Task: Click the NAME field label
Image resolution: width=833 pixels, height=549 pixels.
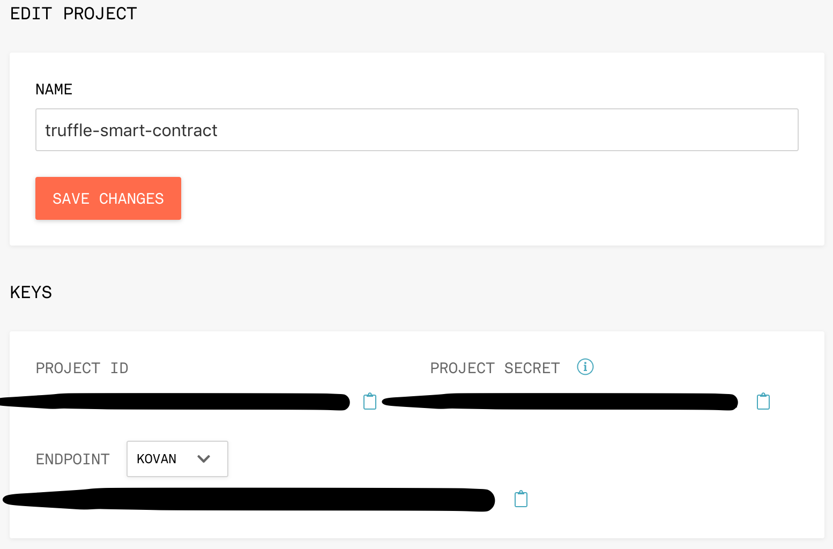Action: coord(54,89)
